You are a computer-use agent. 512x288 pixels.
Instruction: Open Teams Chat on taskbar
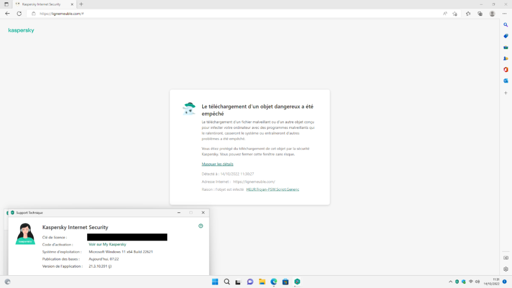250,282
